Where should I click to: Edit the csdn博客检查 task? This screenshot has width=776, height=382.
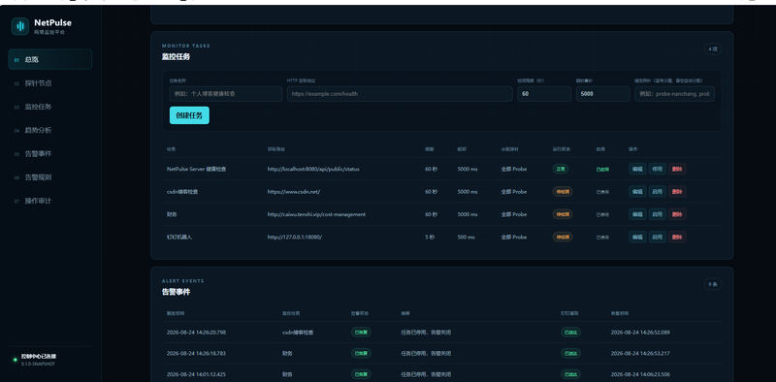click(637, 192)
